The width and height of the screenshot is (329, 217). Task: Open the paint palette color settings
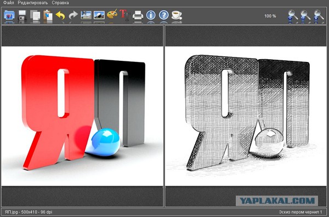click(x=112, y=15)
